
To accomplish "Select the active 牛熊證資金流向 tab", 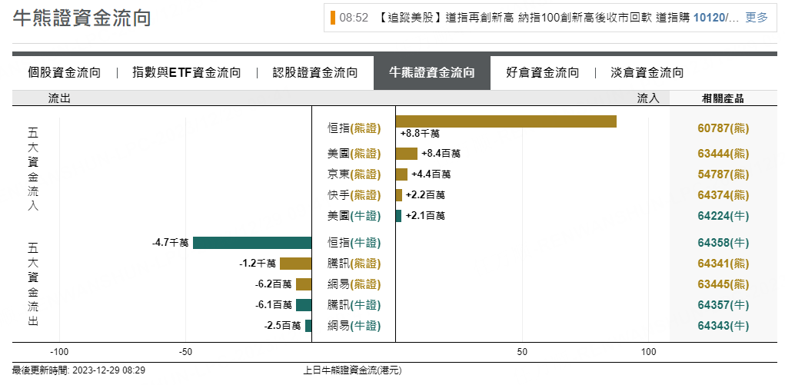I will [x=431, y=72].
